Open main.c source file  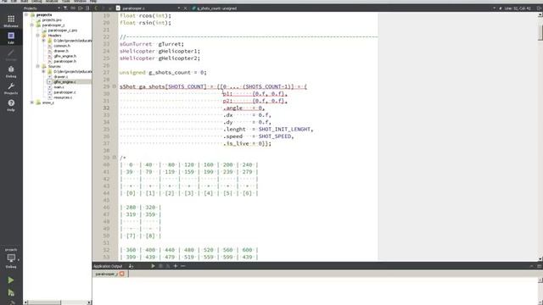(59, 86)
